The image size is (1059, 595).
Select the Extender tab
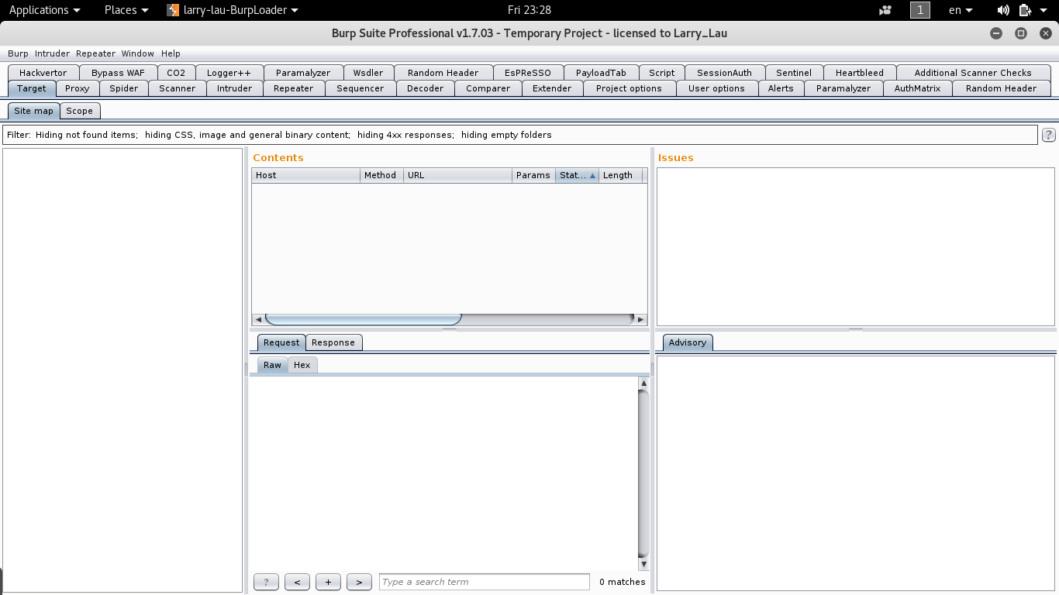[x=552, y=88]
